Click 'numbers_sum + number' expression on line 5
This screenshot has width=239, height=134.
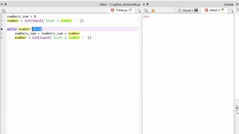point(61,33)
